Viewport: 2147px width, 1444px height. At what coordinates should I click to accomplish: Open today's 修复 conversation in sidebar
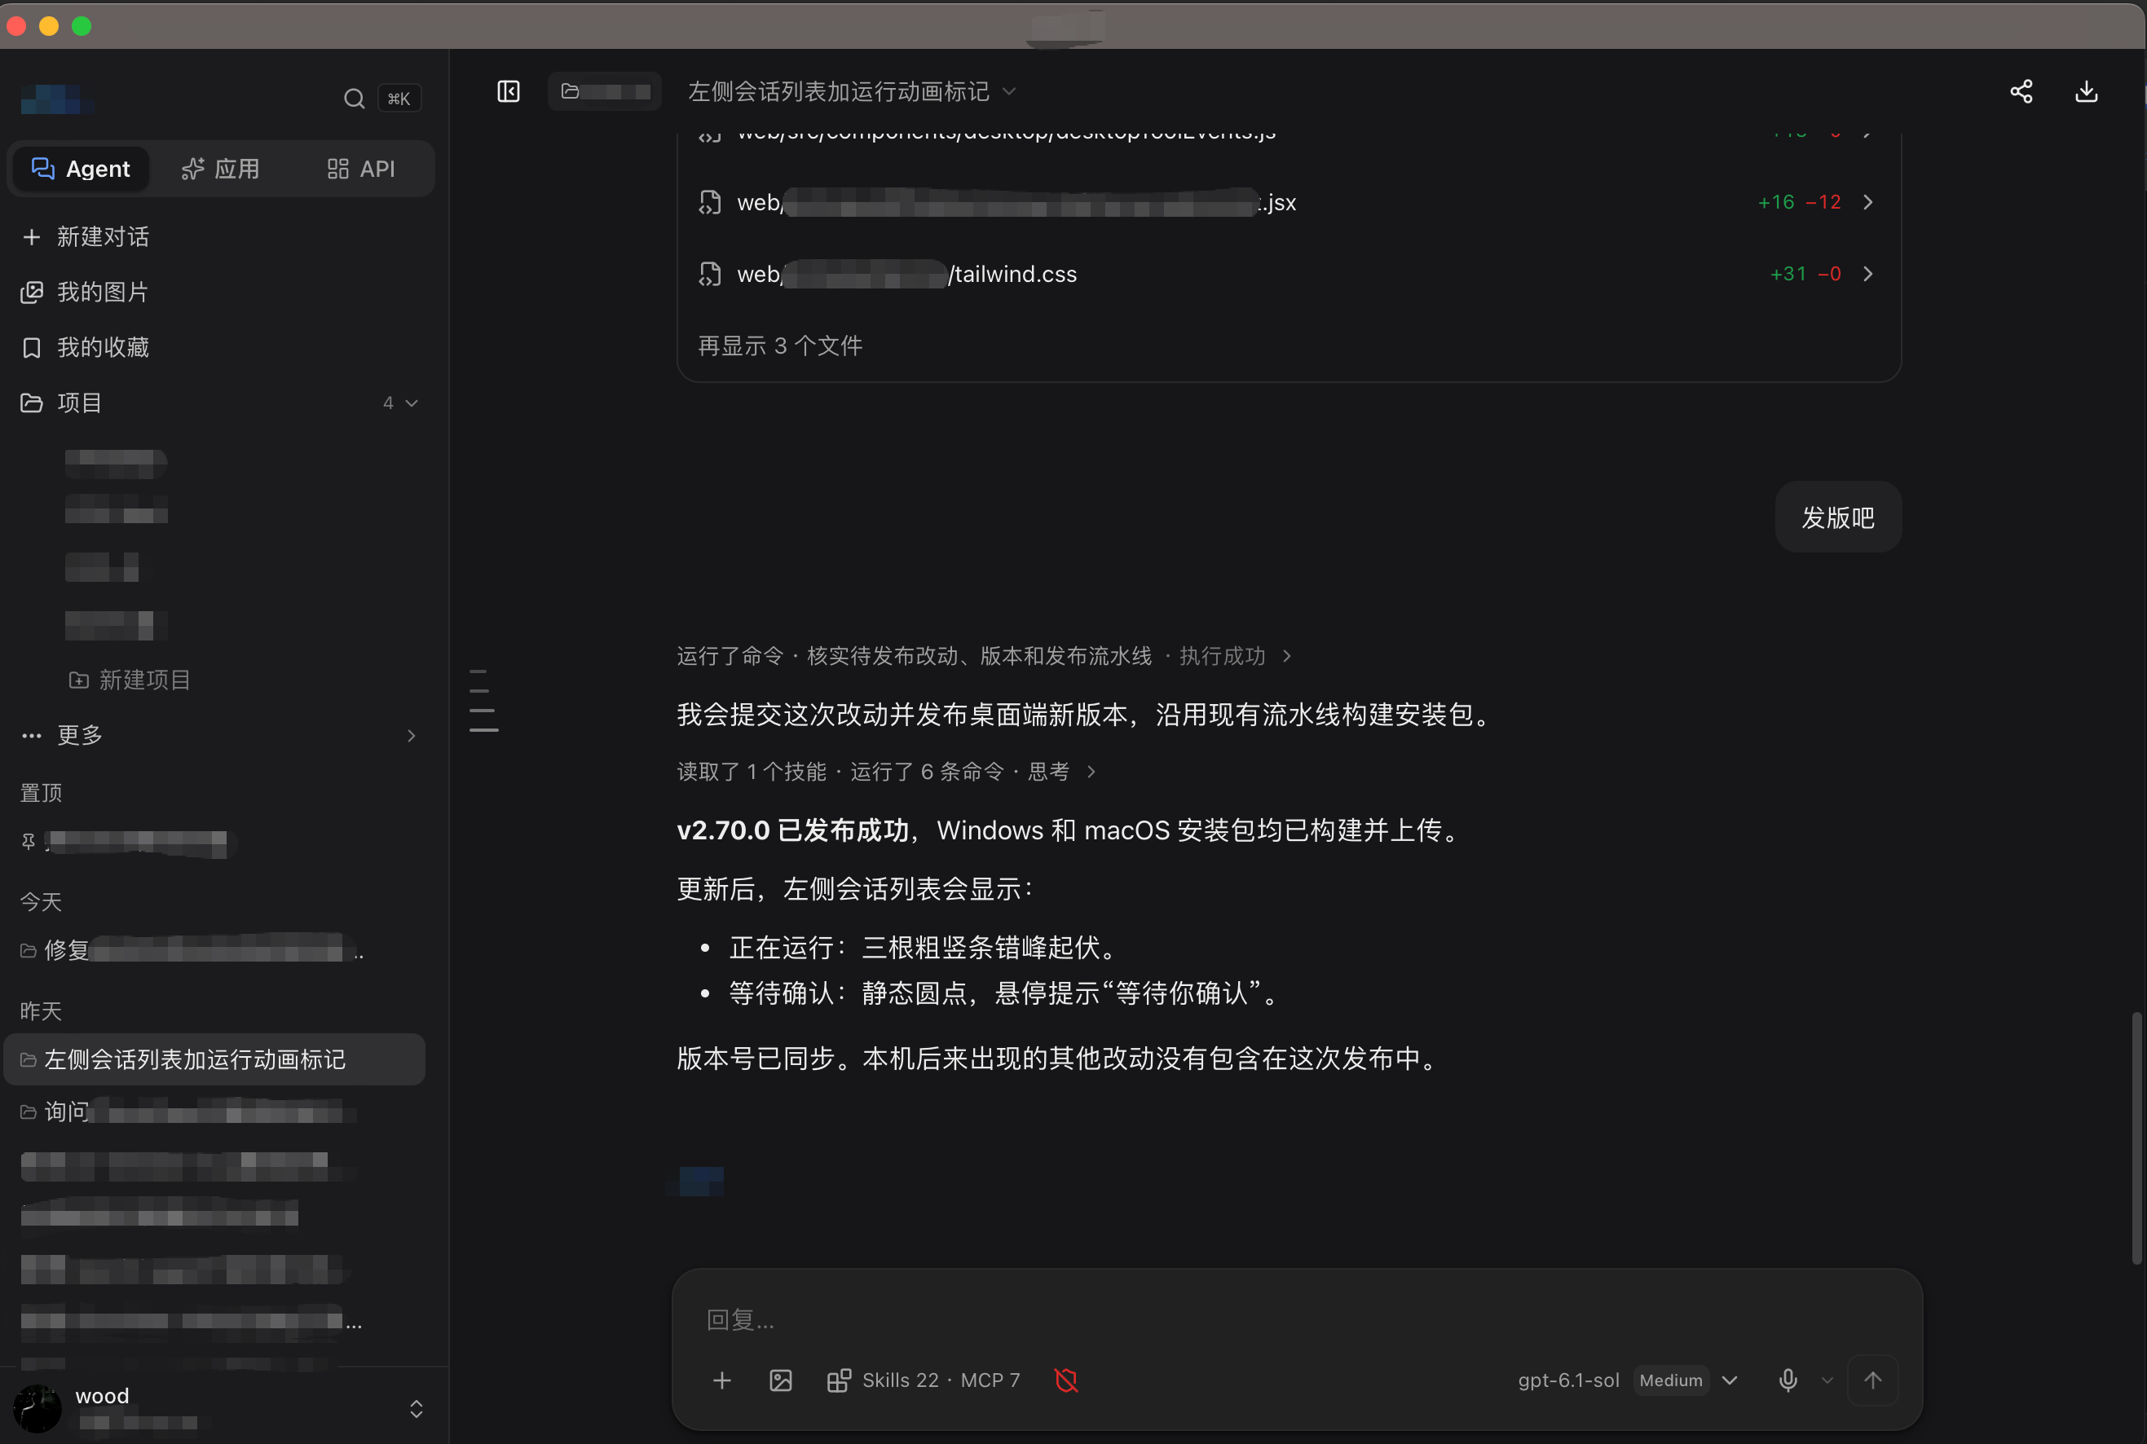tap(214, 949)
